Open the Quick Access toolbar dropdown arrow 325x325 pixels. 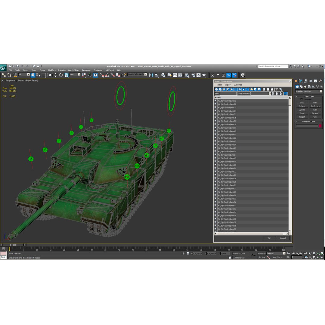pos(41,66)
